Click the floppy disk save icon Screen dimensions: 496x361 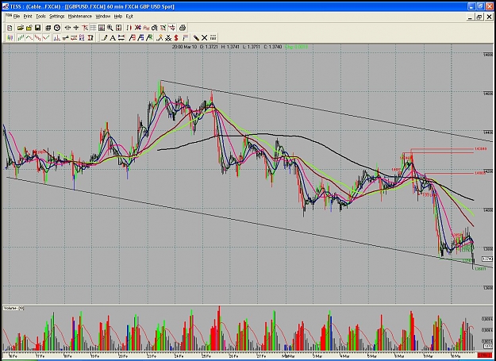click(37, 28)
